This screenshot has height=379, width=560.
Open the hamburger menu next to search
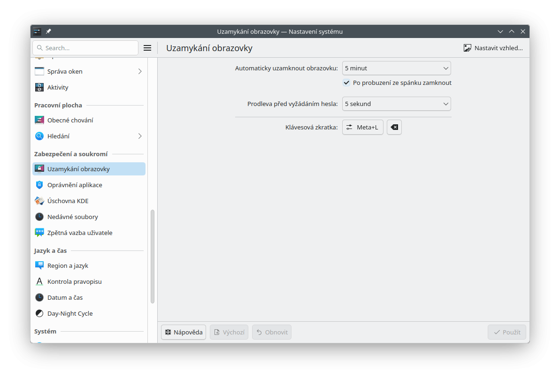147,48
